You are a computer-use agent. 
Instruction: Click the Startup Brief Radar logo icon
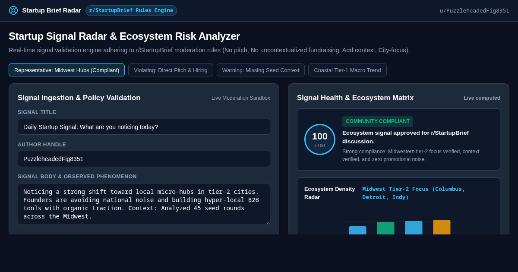coord(13,10)
